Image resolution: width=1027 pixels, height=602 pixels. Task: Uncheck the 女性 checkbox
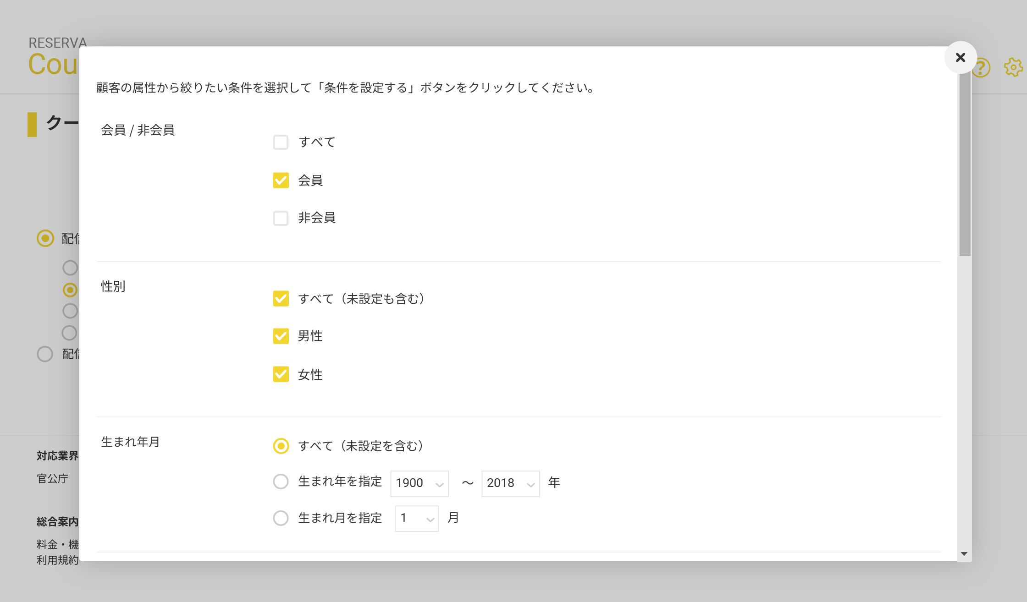281,374
